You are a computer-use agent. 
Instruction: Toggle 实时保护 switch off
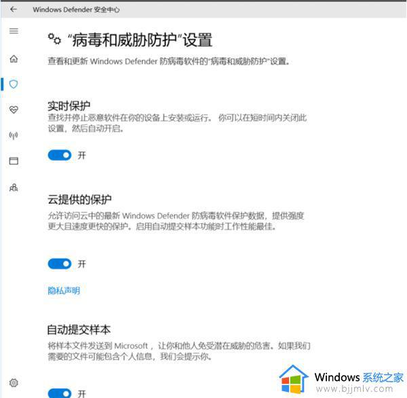click(x=60, y=156)
